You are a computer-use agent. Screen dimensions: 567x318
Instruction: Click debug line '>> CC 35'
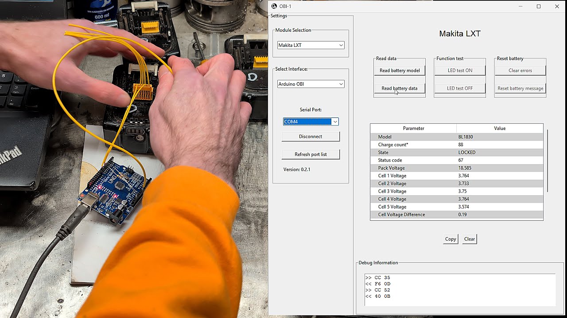pyautogui.click(x=378, y=278)
